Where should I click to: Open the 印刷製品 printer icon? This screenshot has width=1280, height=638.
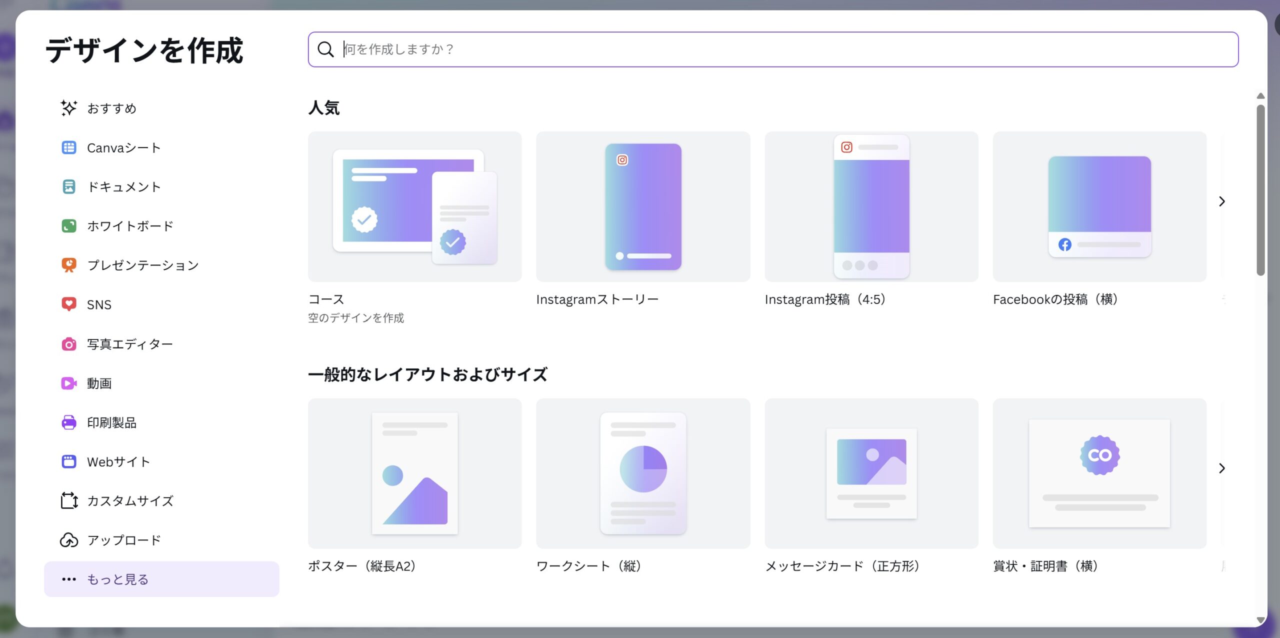(69, 422)
